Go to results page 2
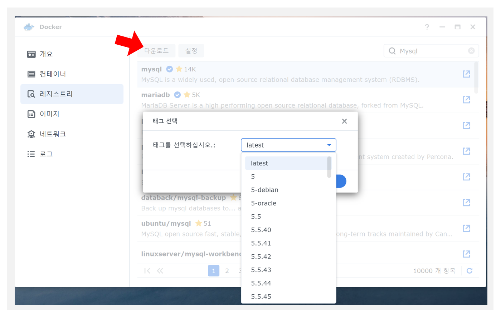The width and height of the screenshot is (501, 315). coord(227,271)
